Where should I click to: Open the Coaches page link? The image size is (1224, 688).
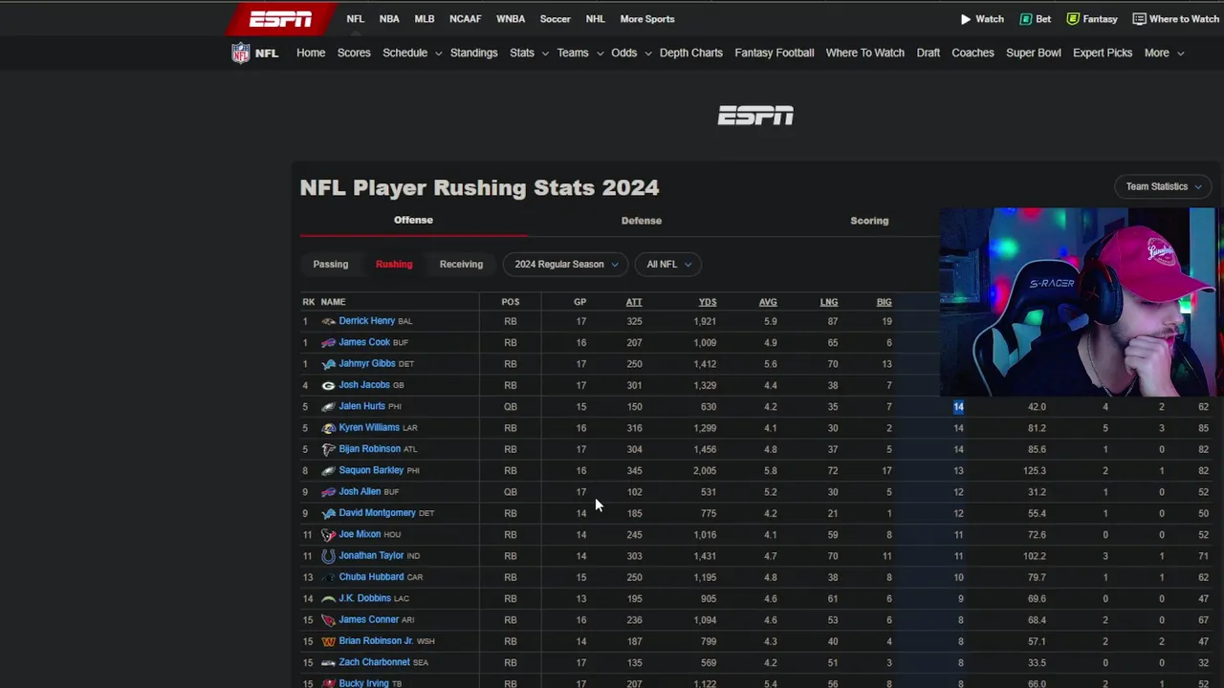(973, 53)
